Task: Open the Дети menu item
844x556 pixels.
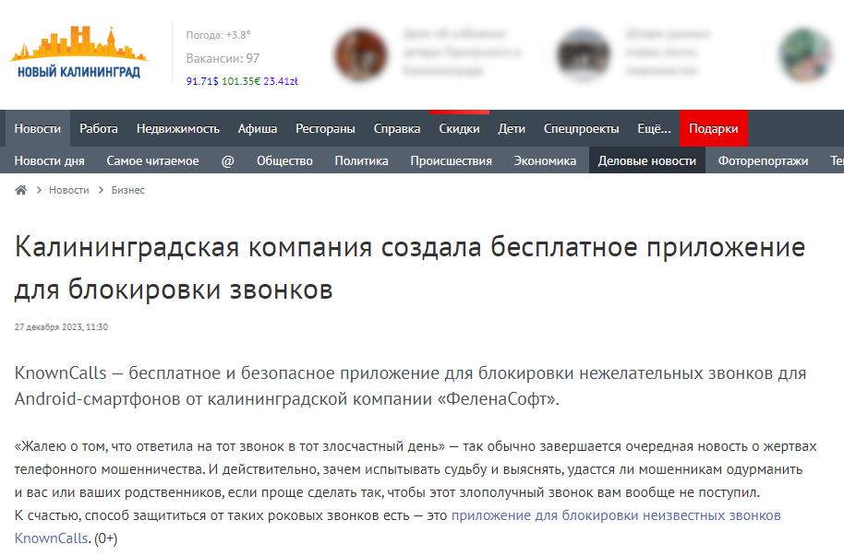Action: coord(512,128)
